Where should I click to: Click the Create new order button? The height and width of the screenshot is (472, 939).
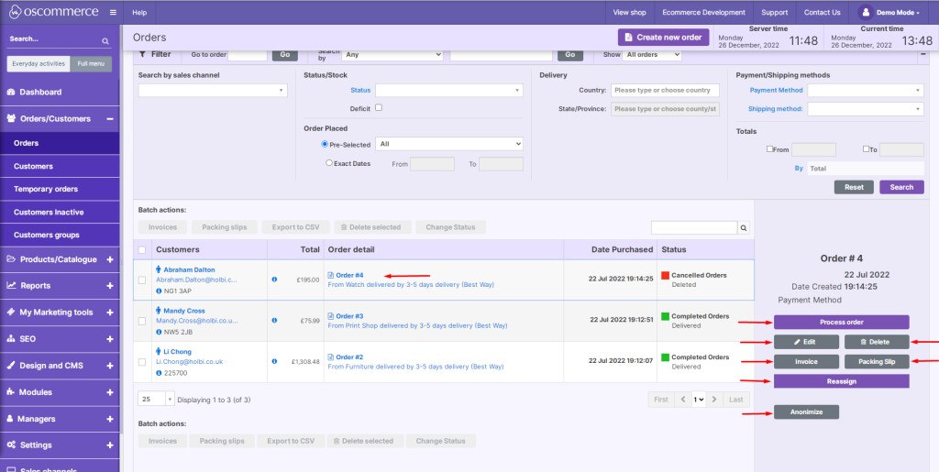[664, 37]
